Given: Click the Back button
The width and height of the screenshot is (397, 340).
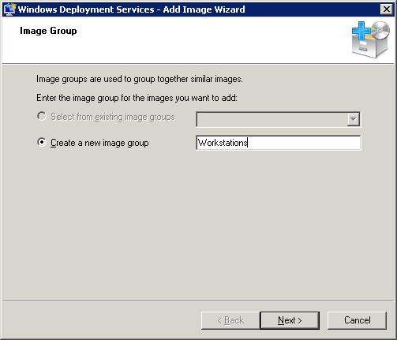Looking at the screenshot, I should pos(230,320).
